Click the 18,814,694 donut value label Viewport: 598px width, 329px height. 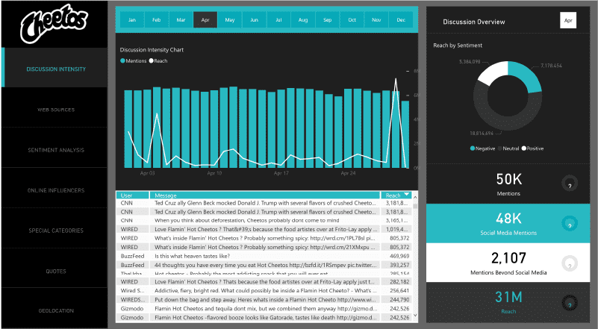coord(482,133)
